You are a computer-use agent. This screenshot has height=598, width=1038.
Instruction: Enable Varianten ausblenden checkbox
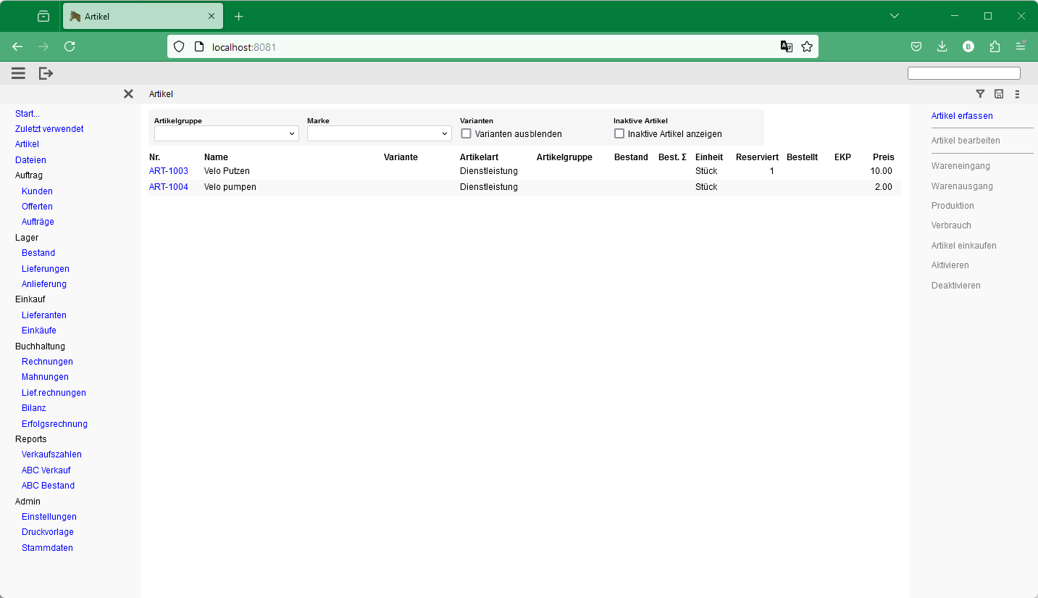(x=466, y=133)
